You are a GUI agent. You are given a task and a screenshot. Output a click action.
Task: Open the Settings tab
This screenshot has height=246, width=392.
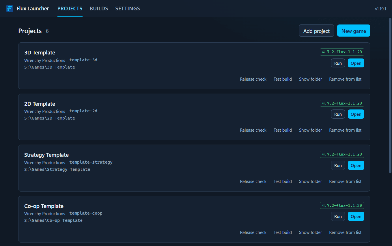[x=128, y=9]
